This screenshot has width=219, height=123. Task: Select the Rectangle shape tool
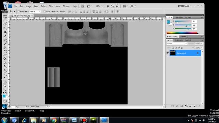pyautogui.click(x=5, y=81)
